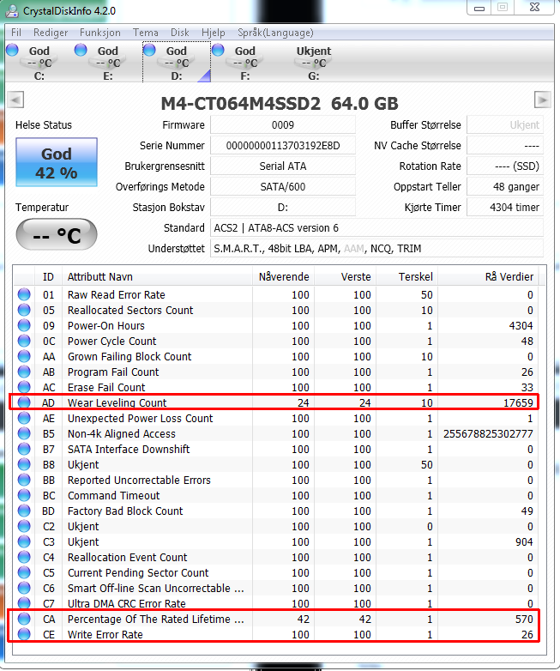This screenshot has width=560, height=671.
Task: Click status icon of Wear Leveling Count
Action: click(x=24, y=402)
